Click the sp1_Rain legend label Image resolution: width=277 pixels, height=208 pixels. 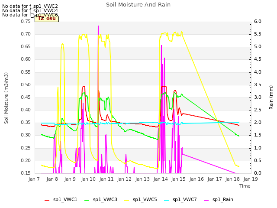click(223, 199)
